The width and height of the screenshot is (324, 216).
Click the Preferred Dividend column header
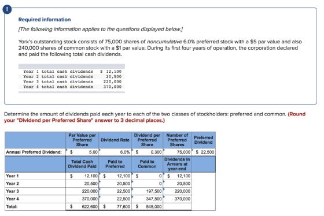(204, 140)
